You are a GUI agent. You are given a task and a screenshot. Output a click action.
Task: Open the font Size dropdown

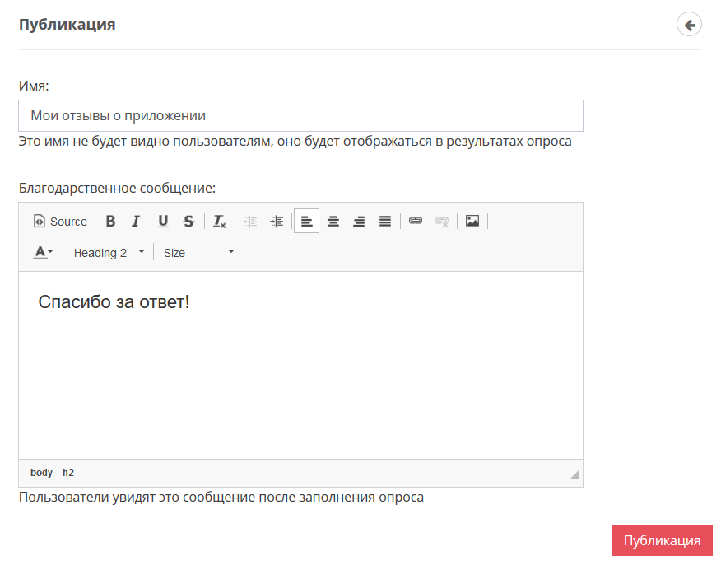coord(198,253)
